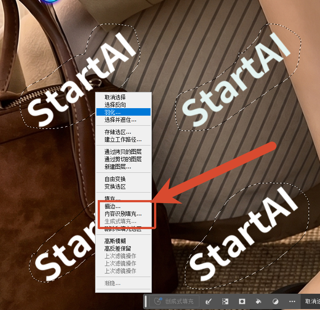Choose 描边... stroke entry
The height and width of the screenshot is (310, 320).
(123, 206)
